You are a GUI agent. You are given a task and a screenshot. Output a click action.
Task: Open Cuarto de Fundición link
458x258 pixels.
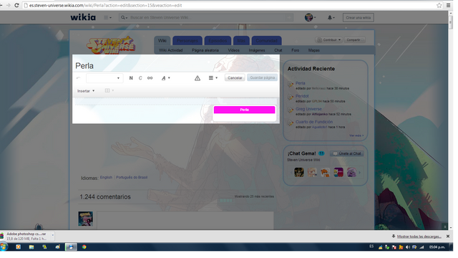click(314, 122)
